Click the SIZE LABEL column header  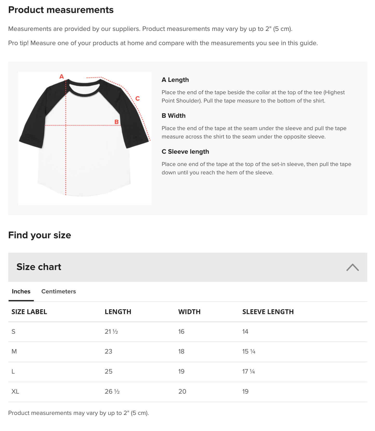point(29,312)
